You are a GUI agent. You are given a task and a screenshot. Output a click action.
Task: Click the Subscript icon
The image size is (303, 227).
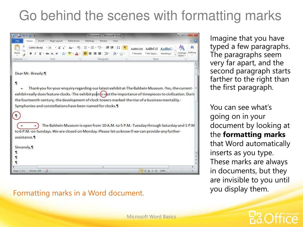pos(52,53)
